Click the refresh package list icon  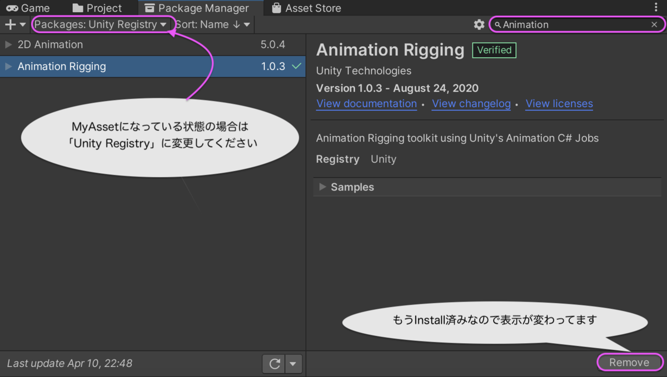pyautogui.click(x=274, y=364)
